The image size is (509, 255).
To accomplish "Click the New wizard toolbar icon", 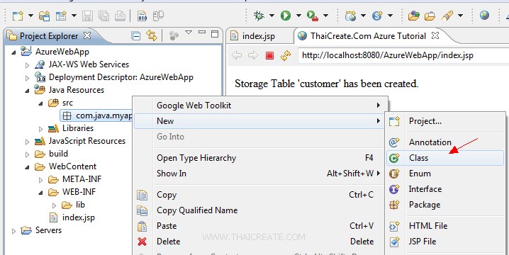I will [x=18, y=16].
